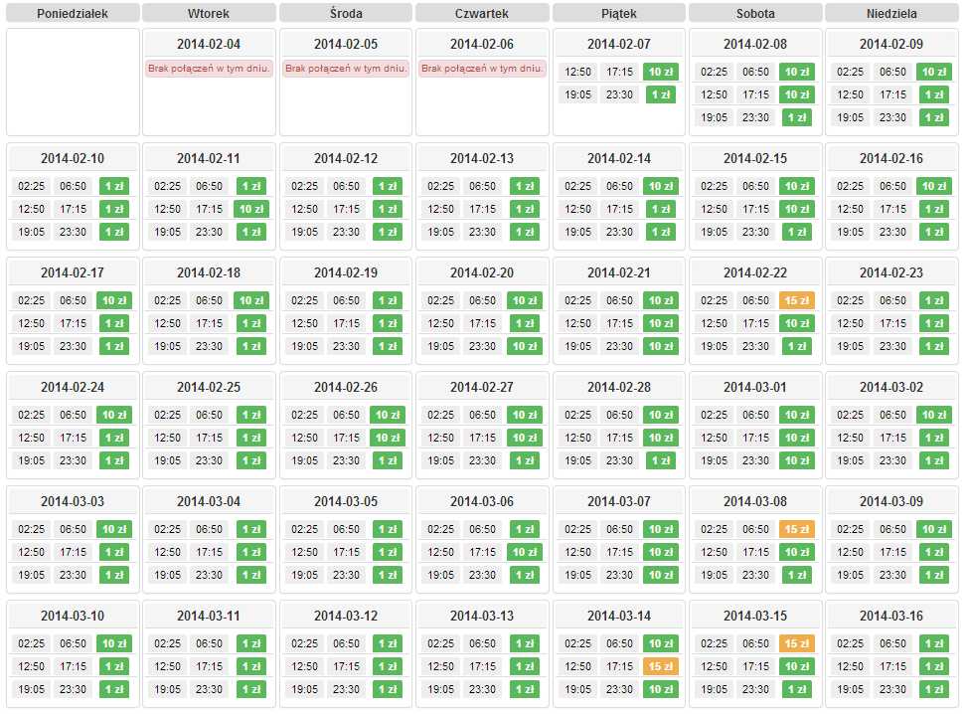
Task: Click the 17:15 arrival time on 2014-02-19
Action: (346, 323)
